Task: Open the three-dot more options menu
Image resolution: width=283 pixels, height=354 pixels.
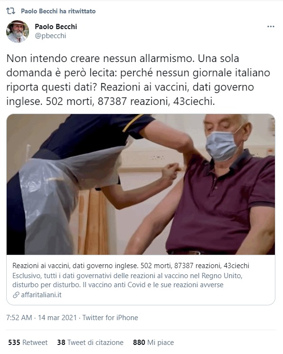Action: tap(271, 27)
